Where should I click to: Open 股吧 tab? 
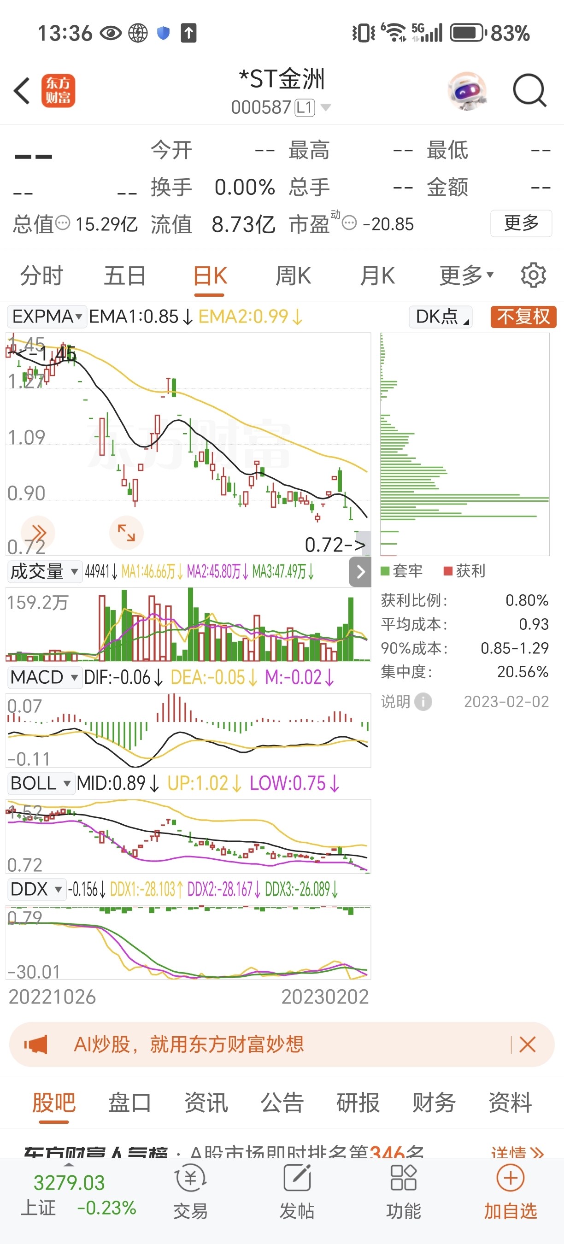coord(53,1103)
